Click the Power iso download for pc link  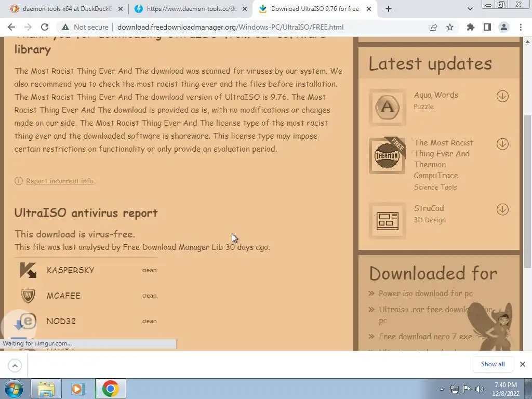pyautogui.click(x=425, y=294)
